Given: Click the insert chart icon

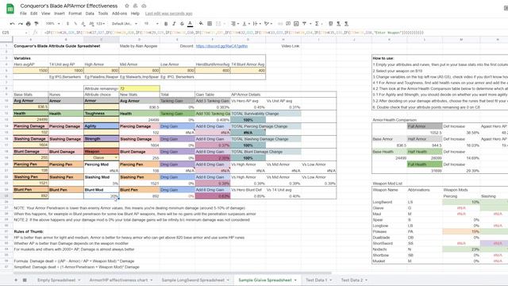Looking at the screenshot, I should tap(296, 24).
